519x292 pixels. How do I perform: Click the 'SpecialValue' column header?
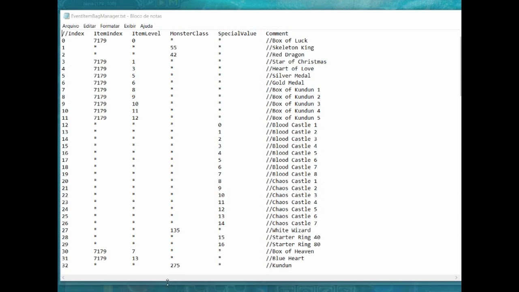237,34
